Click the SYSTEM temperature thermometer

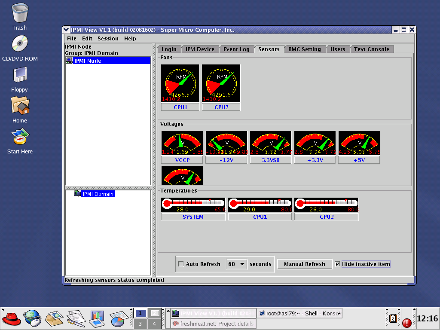[193, 205]
